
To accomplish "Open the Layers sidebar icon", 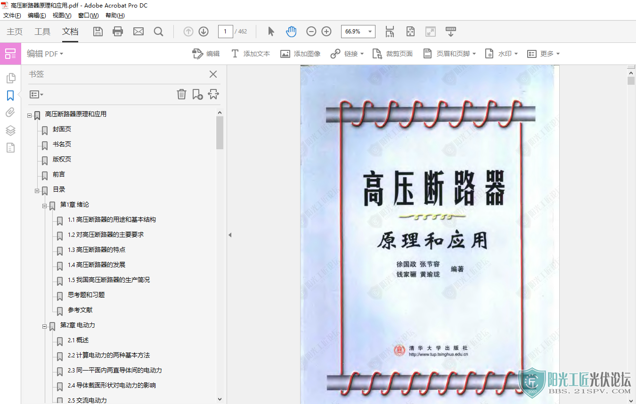I will coord(10,130).
